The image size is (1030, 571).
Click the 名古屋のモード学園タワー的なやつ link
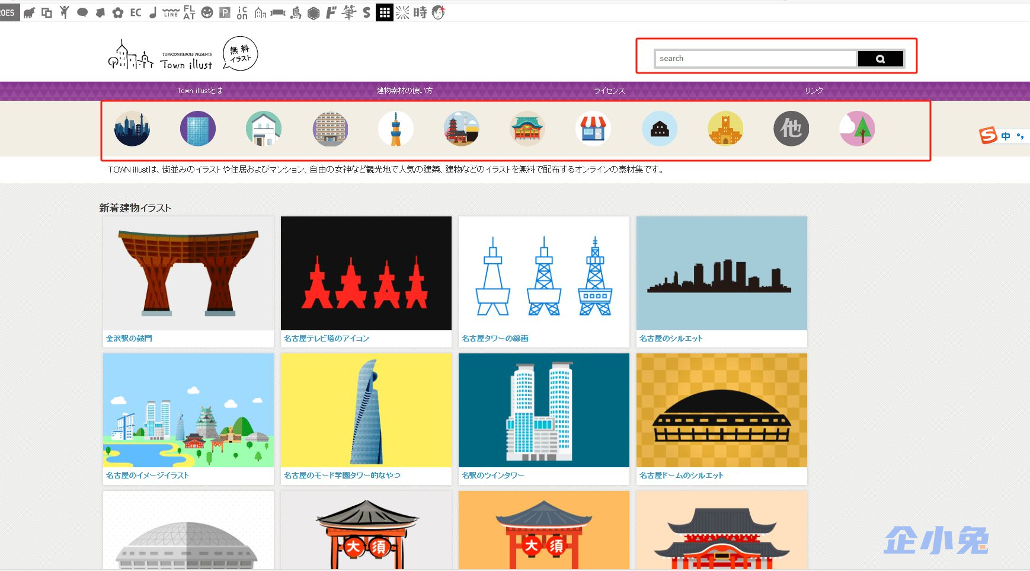click(342, 476)
